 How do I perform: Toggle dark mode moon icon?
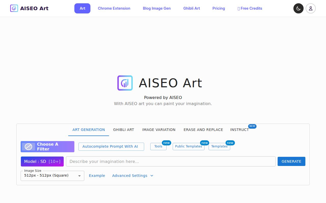(x=298, y=8)
